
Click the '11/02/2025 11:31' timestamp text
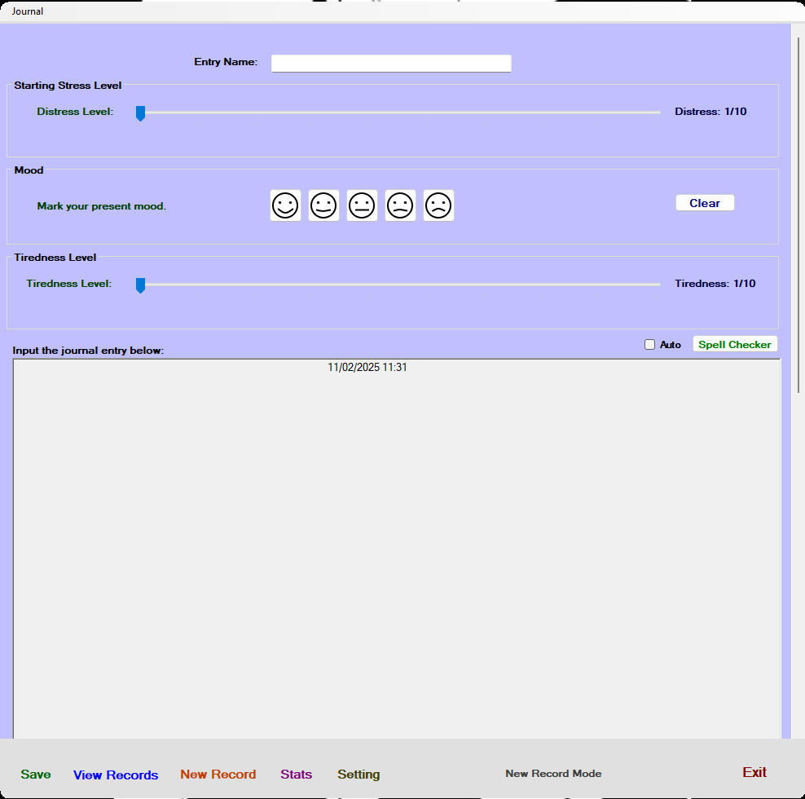(x=367, y=368)
